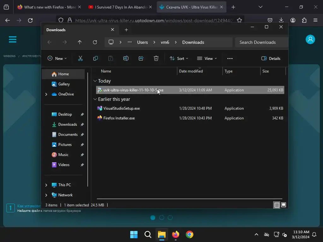This screenshot has width=323, height=242.
Task: Expand OneDrive in navigation pane
Action: coord(46,94)
